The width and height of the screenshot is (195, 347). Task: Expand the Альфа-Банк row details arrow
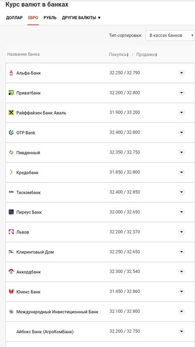point(181,73)
